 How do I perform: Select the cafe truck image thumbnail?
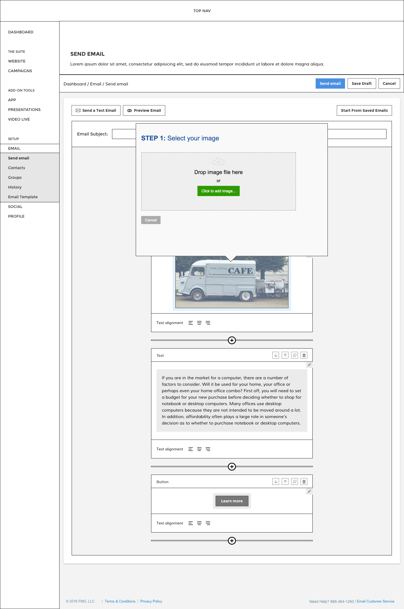(x=232, y=282)
